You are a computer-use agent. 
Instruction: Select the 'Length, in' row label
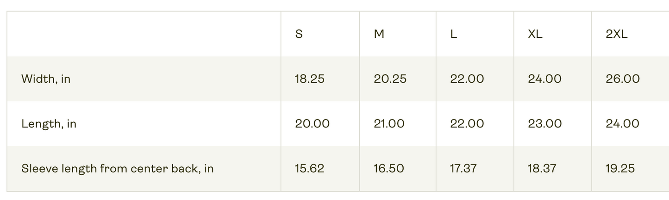(x=49, y=124)
